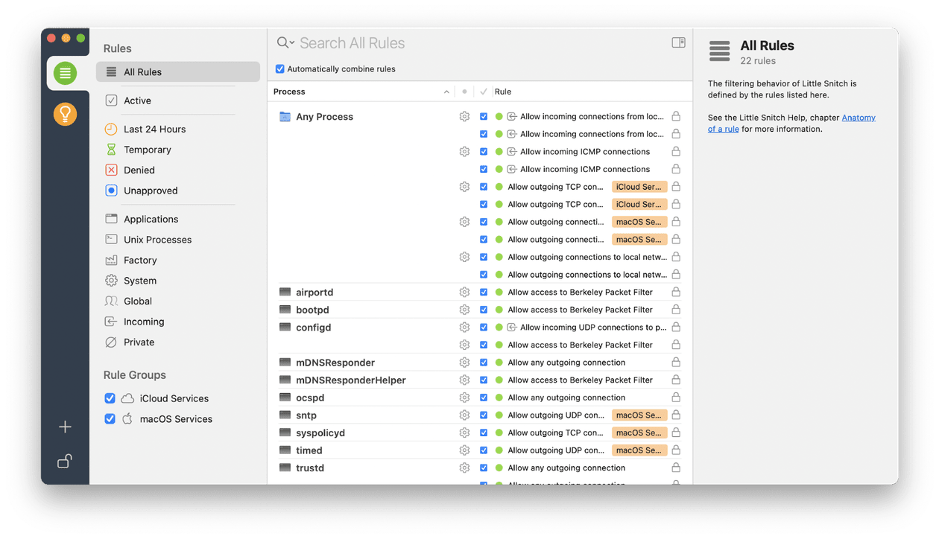The image size is (939, 539).
Task: Click the lock icon on the airportd rule
Action: pyautogui.click(x=676, y=292)
